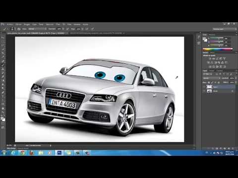Select the Eyedropper tool
This screenshot has height=178, width=238.
pyautogui.click(x=3, y=57)
